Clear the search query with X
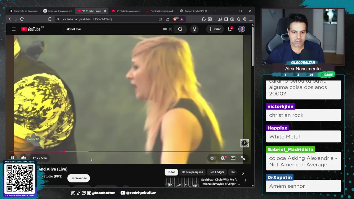Image resolution: width=354 pixels, height=199 pixels. tap(170, 29)
